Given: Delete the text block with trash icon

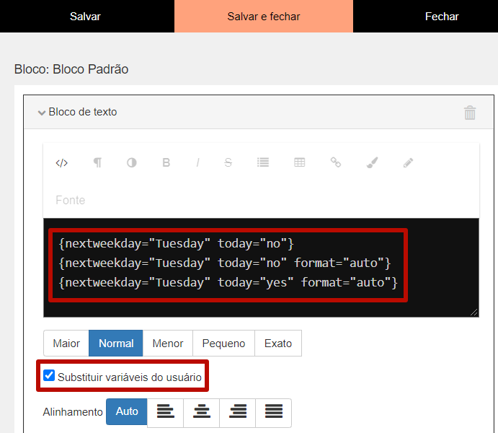Looking at the screenshot, I should pos(470,113).
